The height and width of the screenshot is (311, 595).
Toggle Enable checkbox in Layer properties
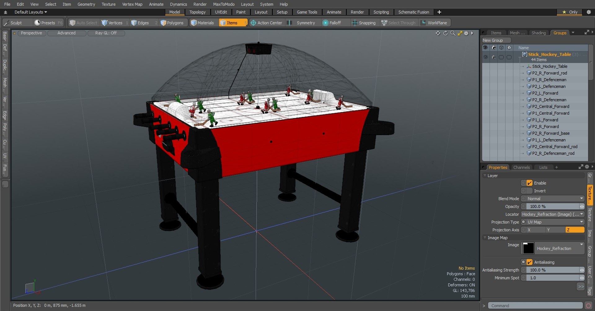click(x=529, y=183)
